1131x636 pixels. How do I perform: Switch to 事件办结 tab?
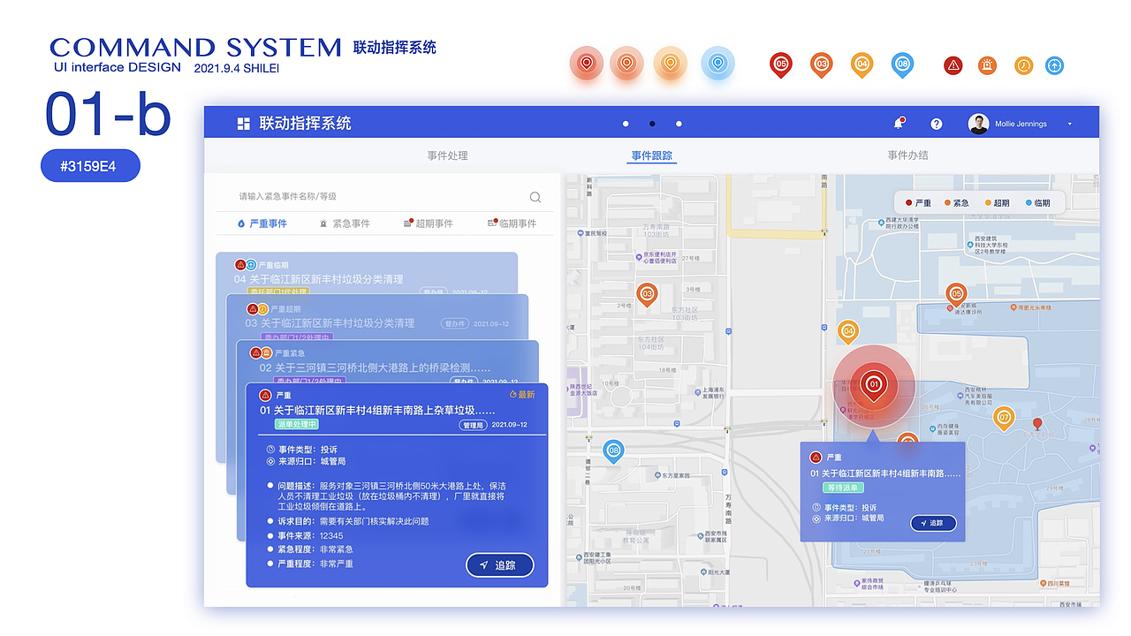pos(908,155)
